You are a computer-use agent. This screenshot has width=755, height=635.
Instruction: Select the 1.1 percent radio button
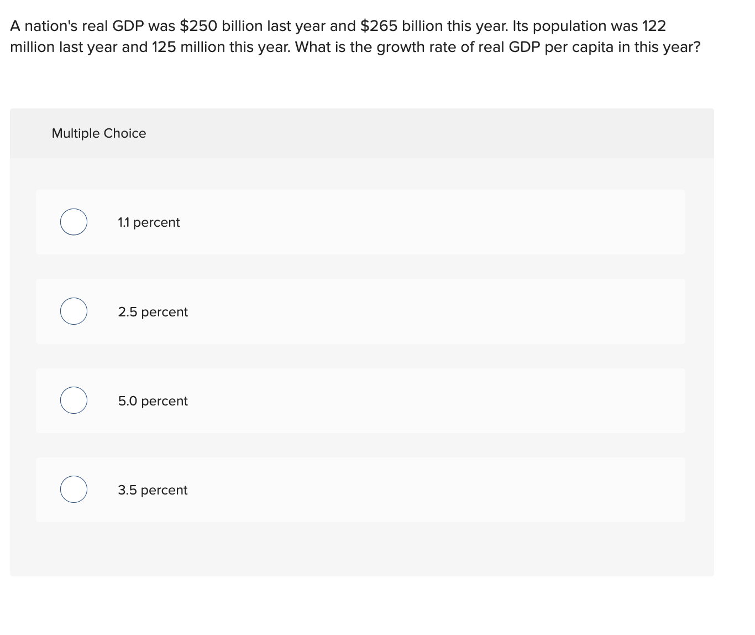click(x=74, y=222)
